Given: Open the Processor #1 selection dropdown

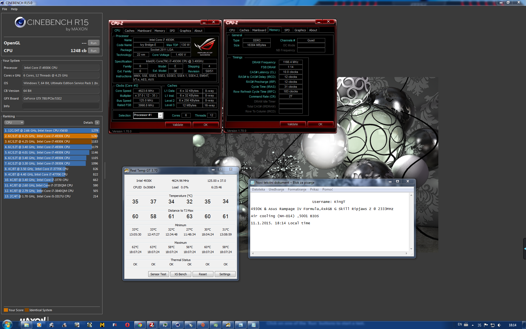Looking at the screenshot, I should point(160,115).
